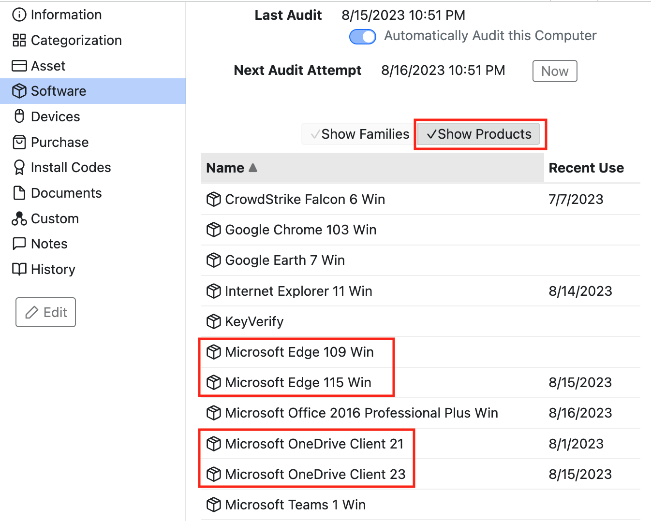This screenshot has height=521, width=651.
Task: Click the 7/7/2023 recent use date
Action: 576,199
